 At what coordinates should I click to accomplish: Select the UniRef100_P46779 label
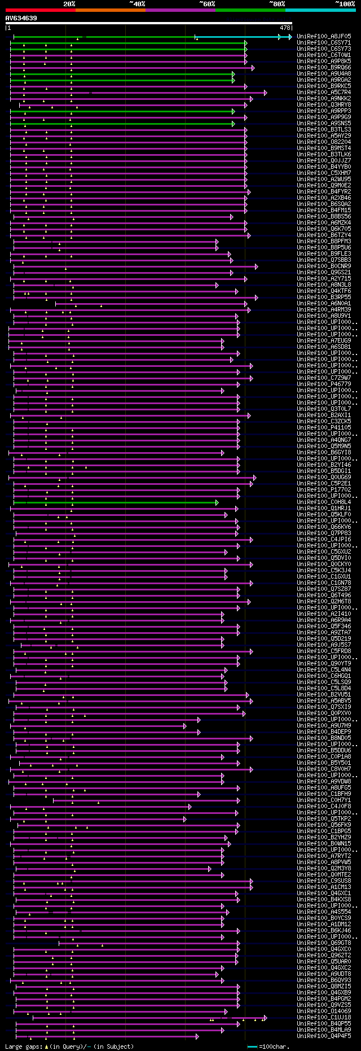324,384
